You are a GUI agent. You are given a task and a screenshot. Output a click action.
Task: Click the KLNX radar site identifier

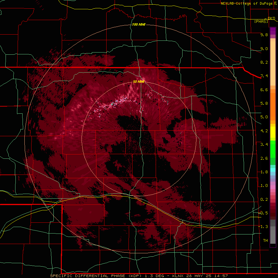(x=178, y=276)
